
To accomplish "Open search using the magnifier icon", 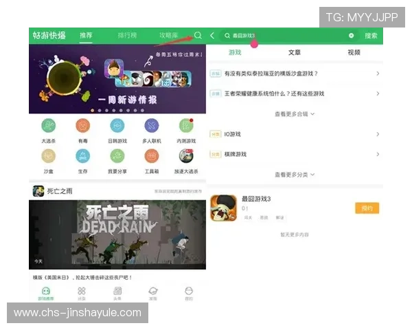I will (x=198, y=35).
